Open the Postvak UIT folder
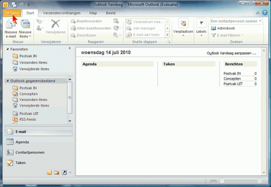 [x=26, y=114]
